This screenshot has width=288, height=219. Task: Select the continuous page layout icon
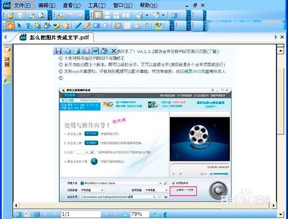coord(107,15)
